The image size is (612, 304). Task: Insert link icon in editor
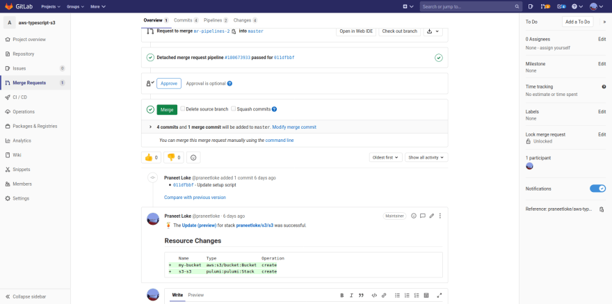click(x=384, y=296)
